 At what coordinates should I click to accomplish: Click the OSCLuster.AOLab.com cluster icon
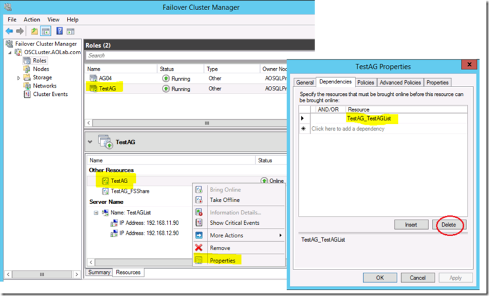(x=19, y=52)
